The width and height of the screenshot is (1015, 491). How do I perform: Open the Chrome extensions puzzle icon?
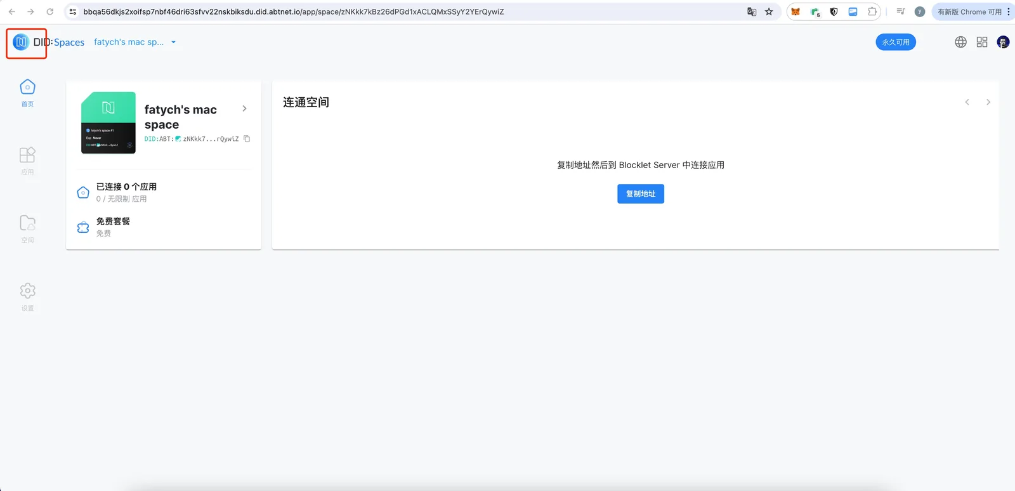click(872, 11)
